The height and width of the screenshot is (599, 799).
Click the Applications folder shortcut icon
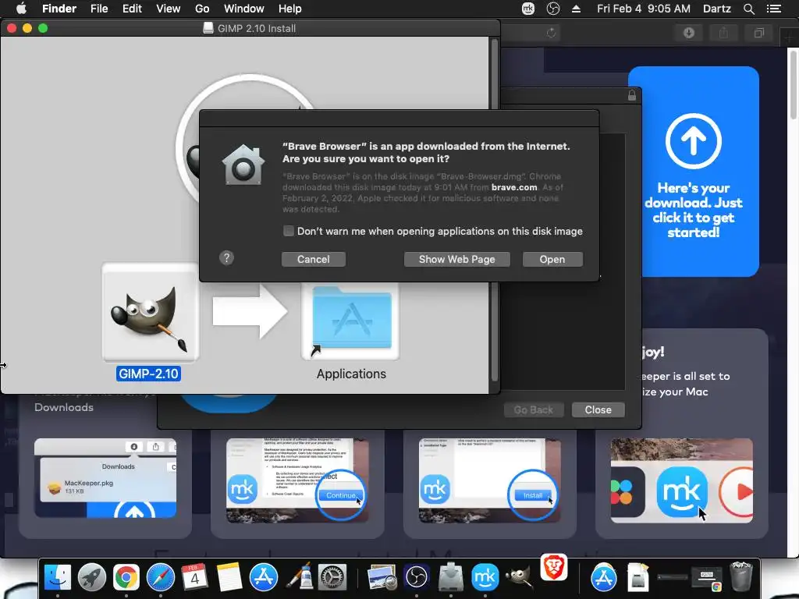coord(351,319)
